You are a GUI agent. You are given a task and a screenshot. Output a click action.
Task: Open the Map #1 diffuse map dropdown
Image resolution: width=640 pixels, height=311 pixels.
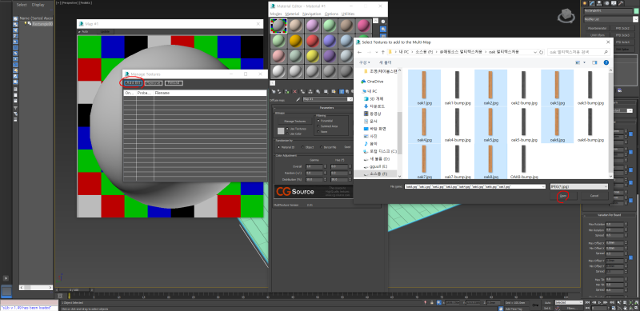click(x=350, y=99)
